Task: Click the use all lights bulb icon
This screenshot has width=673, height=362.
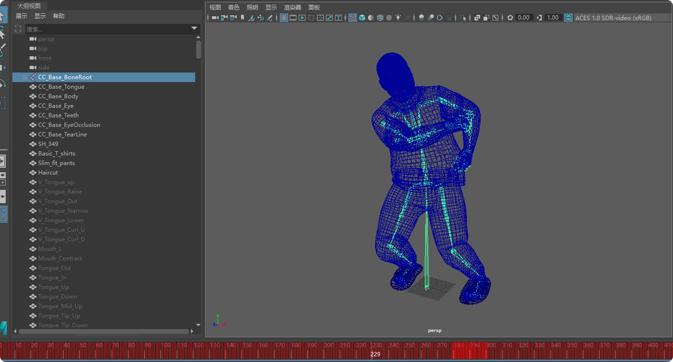Action: click(x=398, y=18)
